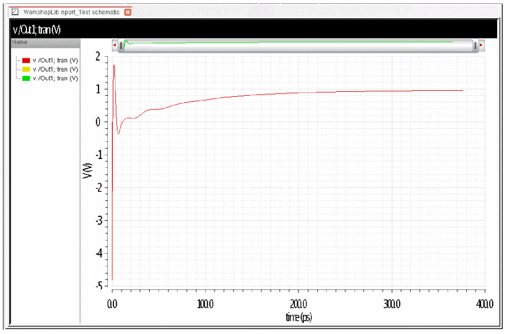Click the V (V) y-axis label
This screenshot has height=334, width=523.
click(88, 171)
